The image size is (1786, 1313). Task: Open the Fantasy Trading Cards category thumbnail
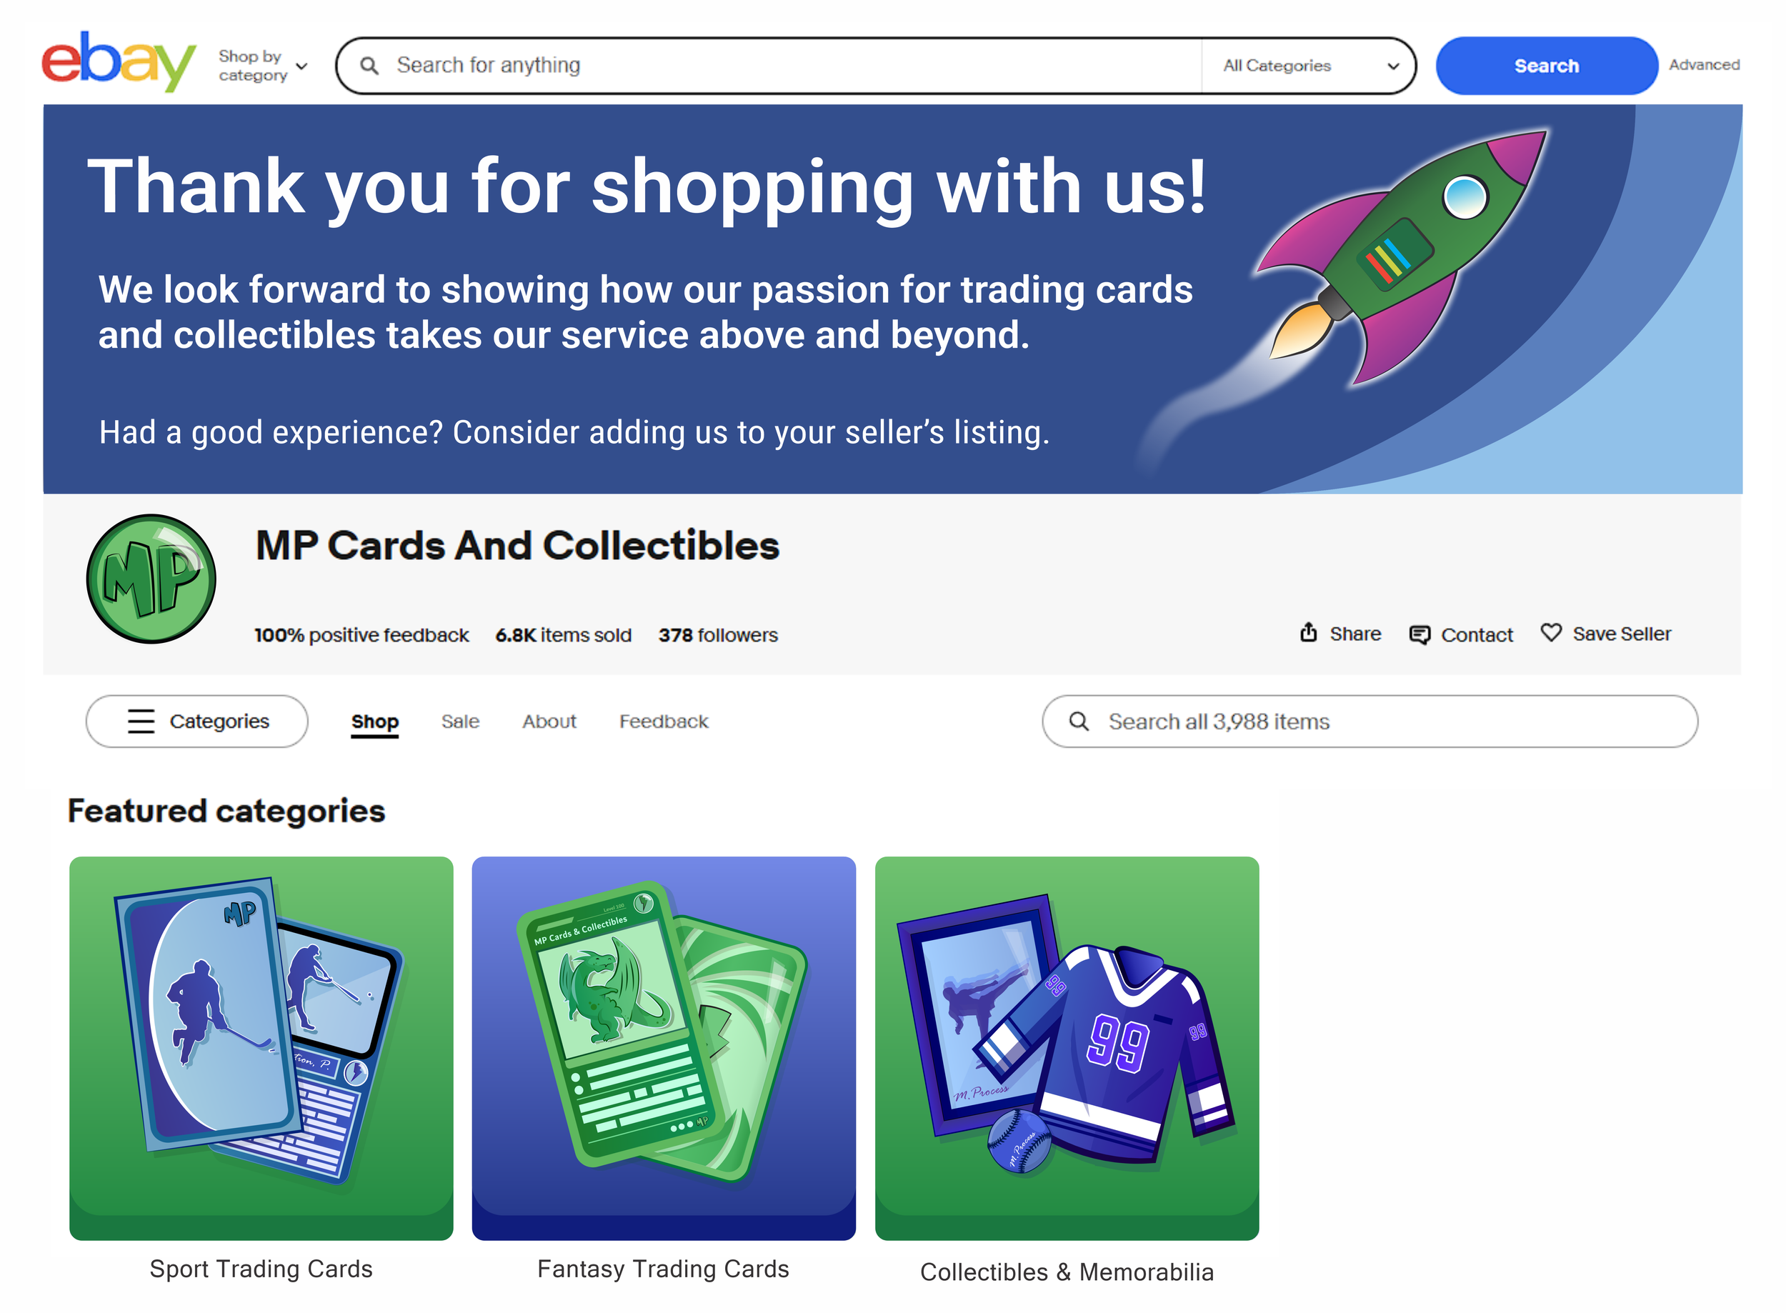664,1047
